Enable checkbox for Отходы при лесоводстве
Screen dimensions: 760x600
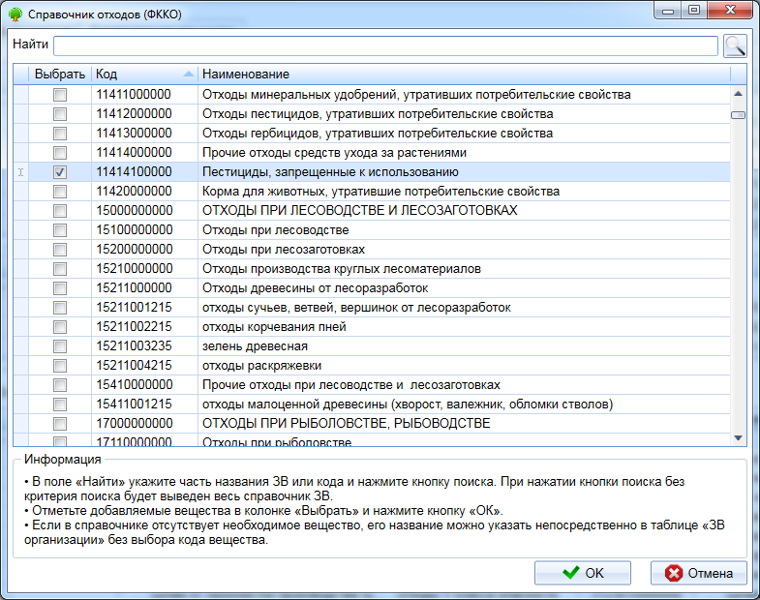pyautogui.click(x=60, y=230)
